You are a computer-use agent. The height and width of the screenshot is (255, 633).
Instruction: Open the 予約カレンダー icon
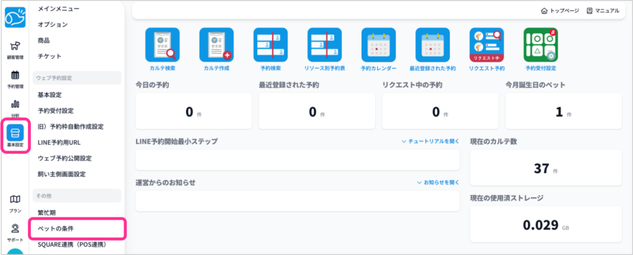click(378, 44)
